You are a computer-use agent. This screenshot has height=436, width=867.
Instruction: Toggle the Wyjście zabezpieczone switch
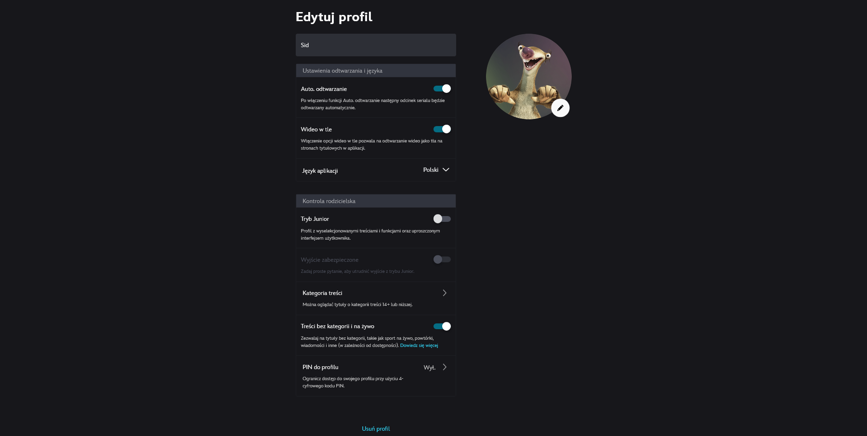(x=442, y=259)
